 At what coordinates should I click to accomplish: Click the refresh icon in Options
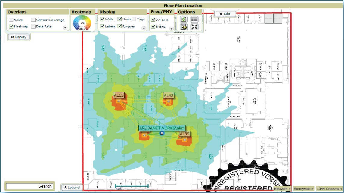pyautogui.click(x=184, y=19)
